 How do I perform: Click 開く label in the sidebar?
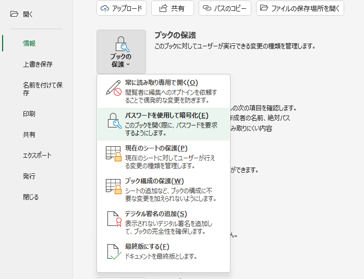pyautogui.click(x=28, y=15)
